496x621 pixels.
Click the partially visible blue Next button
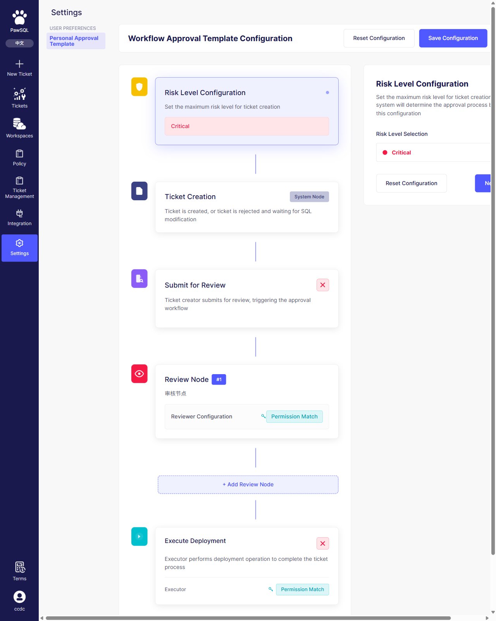point(483,183)
